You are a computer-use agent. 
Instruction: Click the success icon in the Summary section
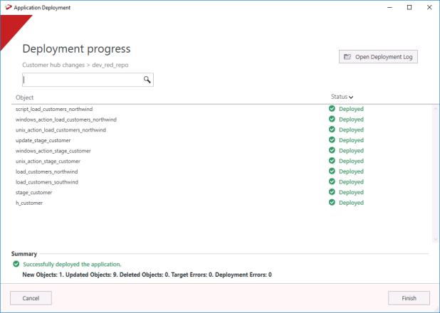(x=16, y=264)
